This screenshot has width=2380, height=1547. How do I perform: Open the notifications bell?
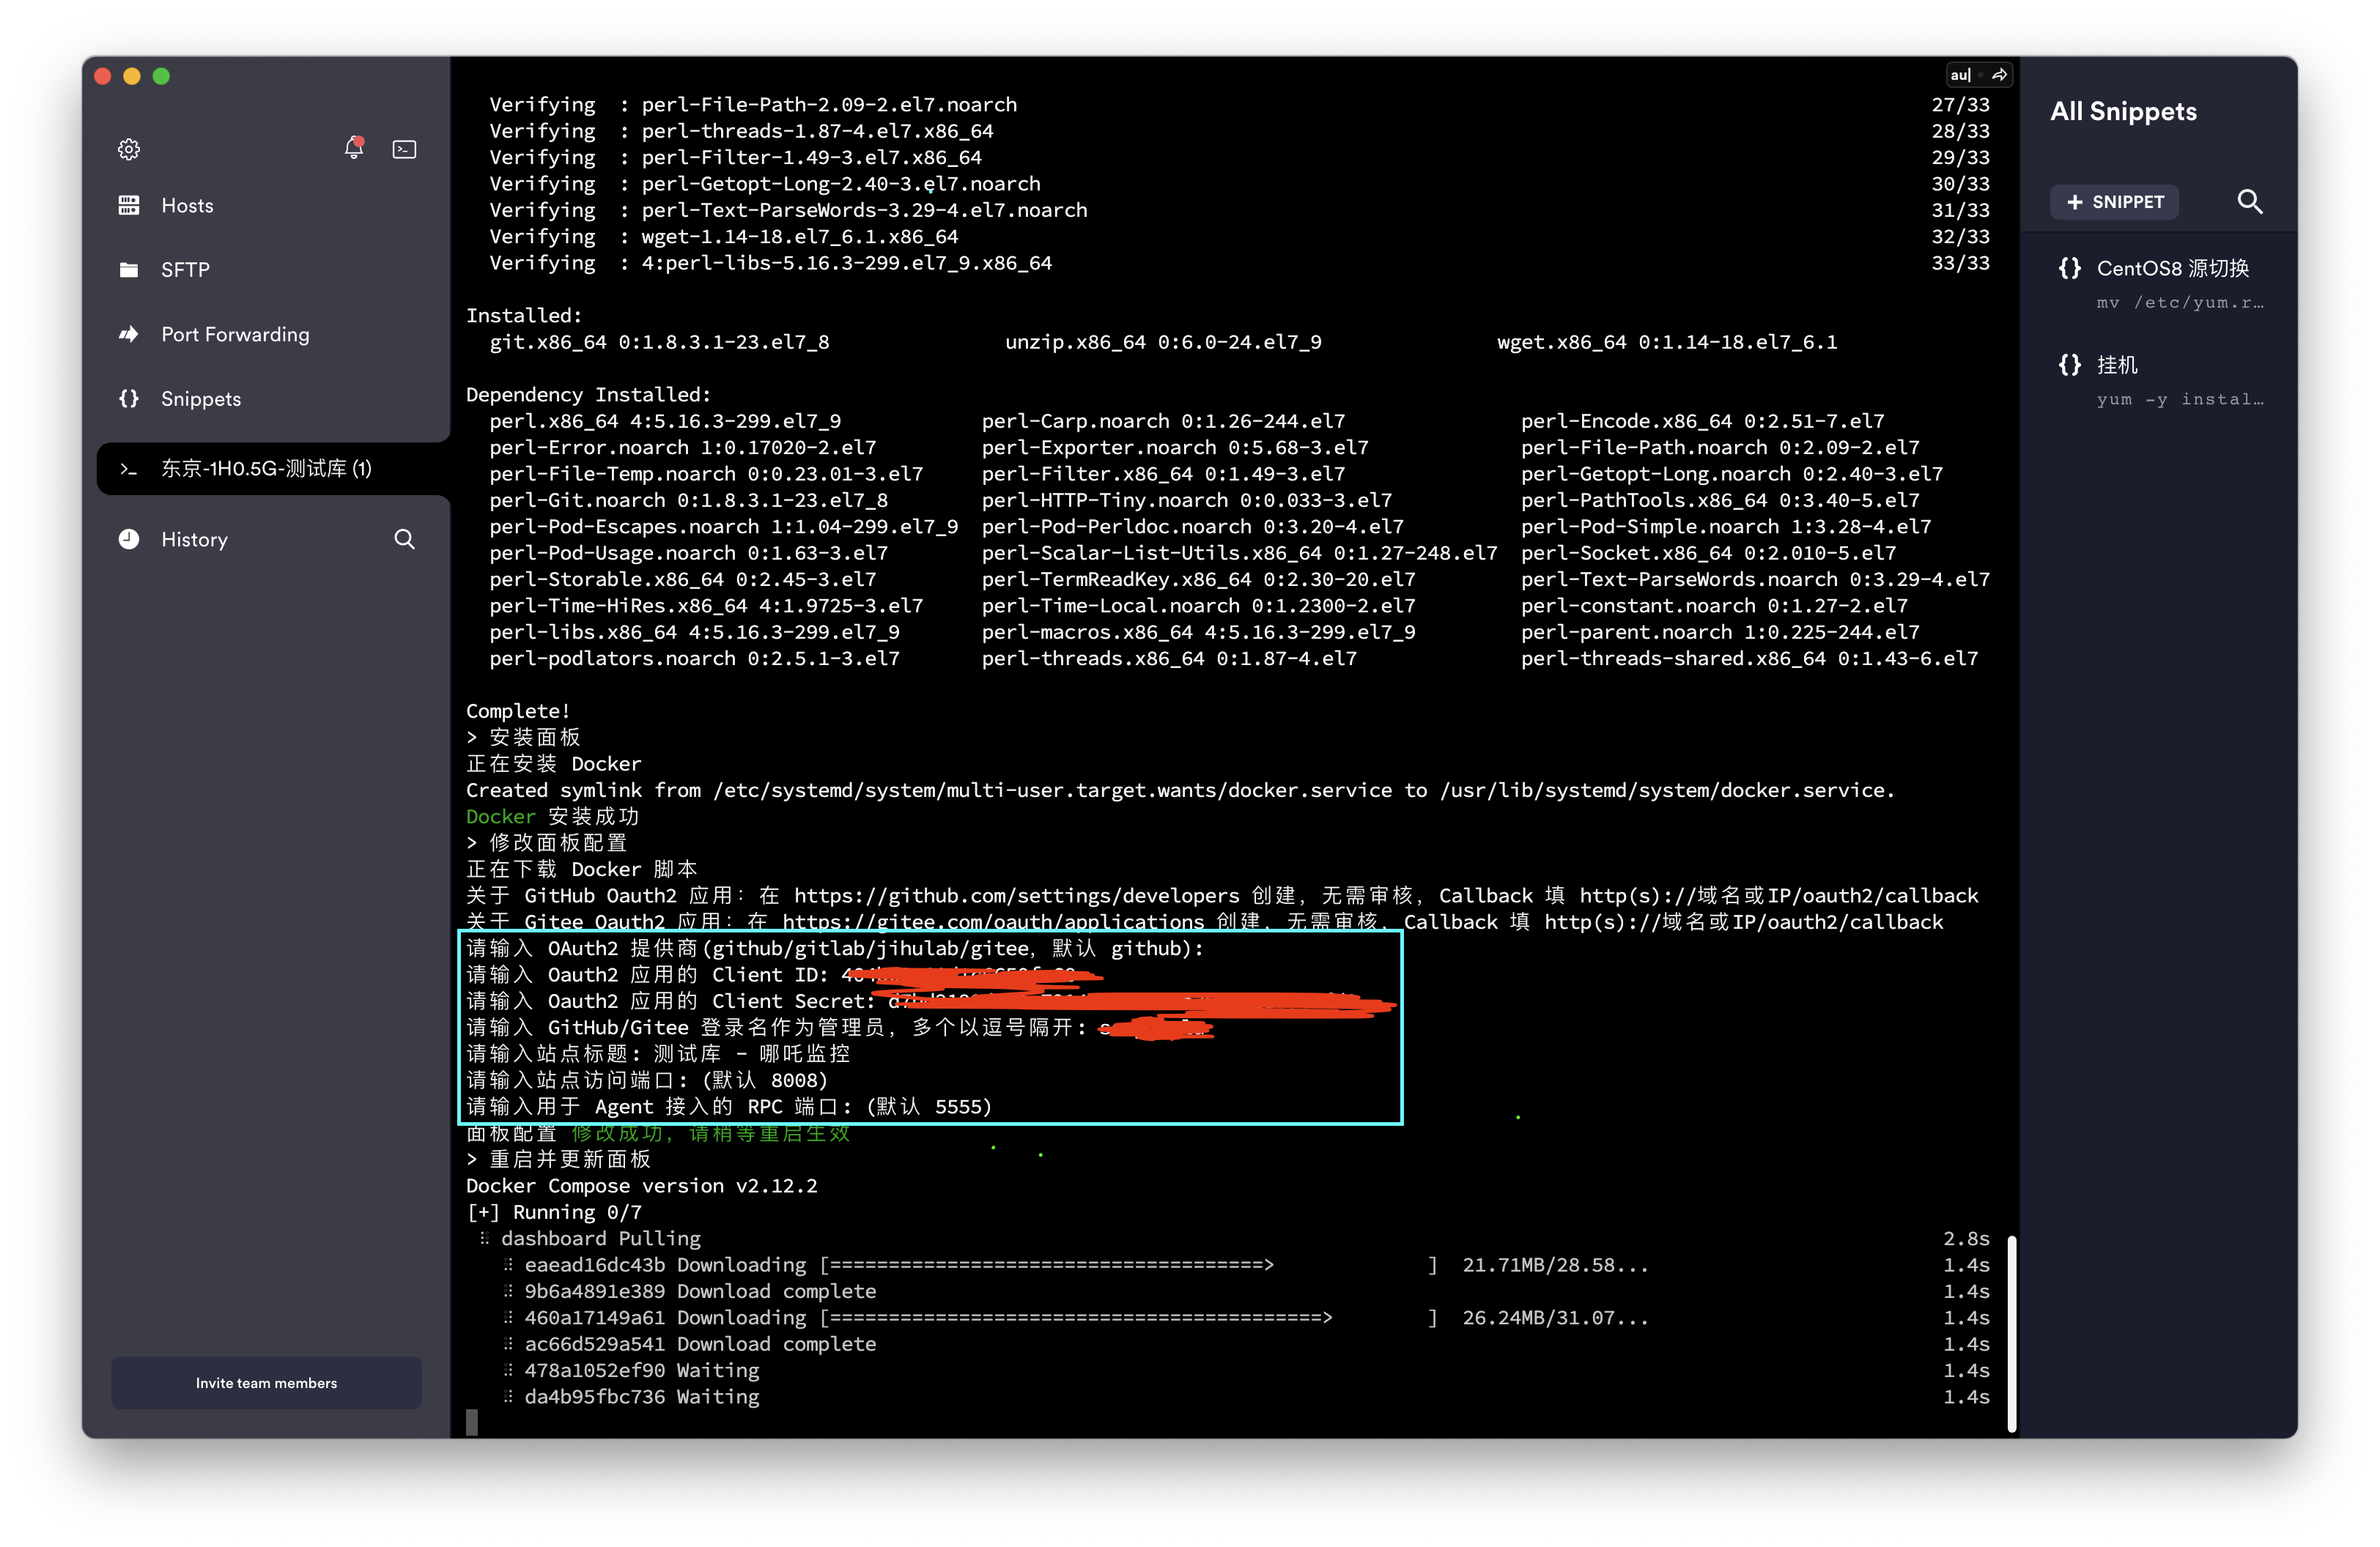(x=353, y=148)
